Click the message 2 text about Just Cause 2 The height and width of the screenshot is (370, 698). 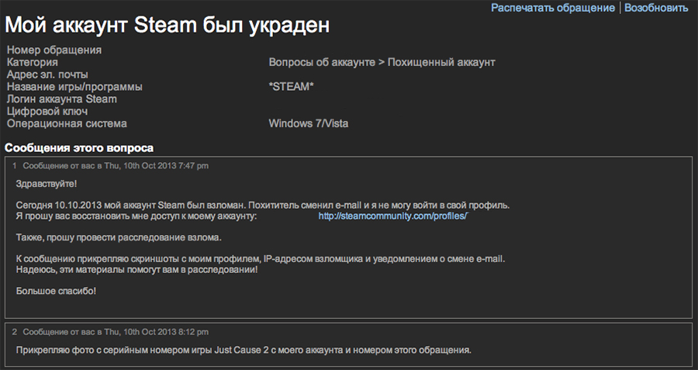tap(244, 350)
